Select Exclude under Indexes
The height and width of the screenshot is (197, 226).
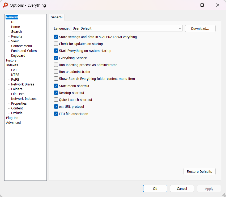click(17, 113)
